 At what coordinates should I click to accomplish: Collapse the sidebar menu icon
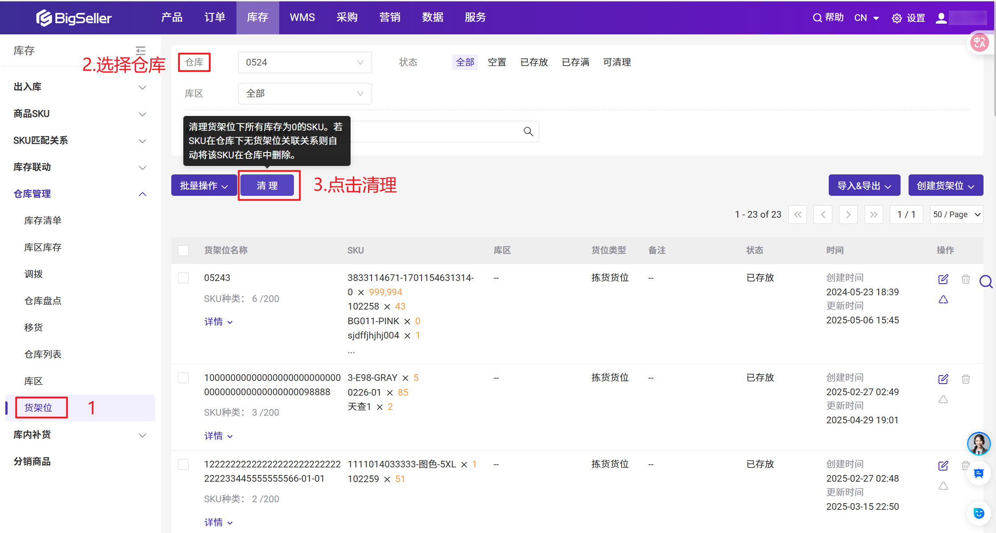141,50
